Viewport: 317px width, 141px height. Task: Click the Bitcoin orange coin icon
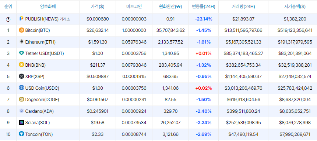[21, 30]
